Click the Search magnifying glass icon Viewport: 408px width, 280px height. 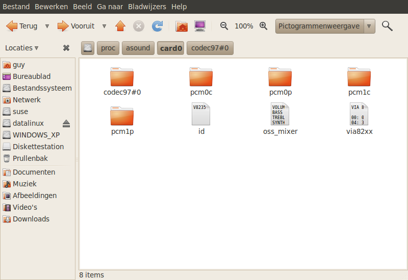pyautogui.click(x=387, y=26)
